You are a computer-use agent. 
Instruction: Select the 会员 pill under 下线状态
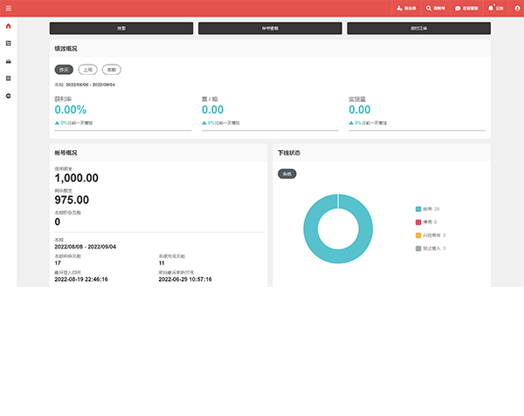286,174
